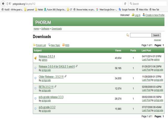
Task: Open the CT bookmarks folder
Action: click(69, 10)
